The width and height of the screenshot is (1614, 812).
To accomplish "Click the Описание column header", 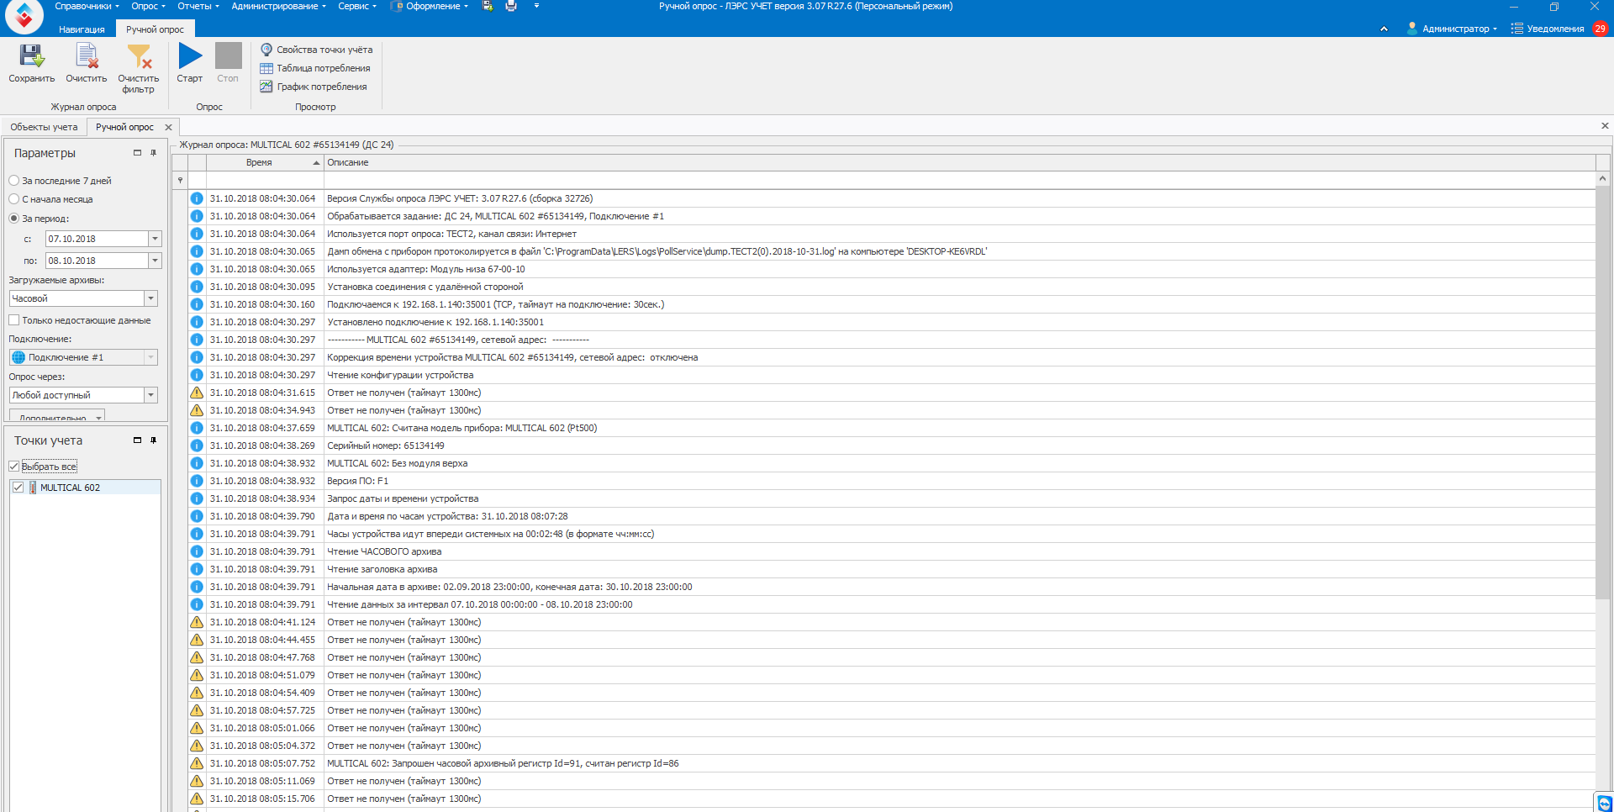I will click(x=959, y=163).
